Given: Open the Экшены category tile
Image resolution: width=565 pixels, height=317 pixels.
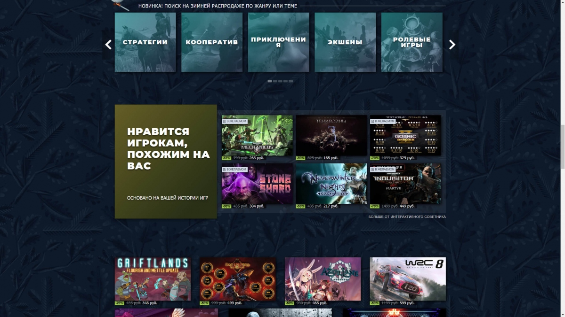Looking at the screenshot, I should point(345,42).
